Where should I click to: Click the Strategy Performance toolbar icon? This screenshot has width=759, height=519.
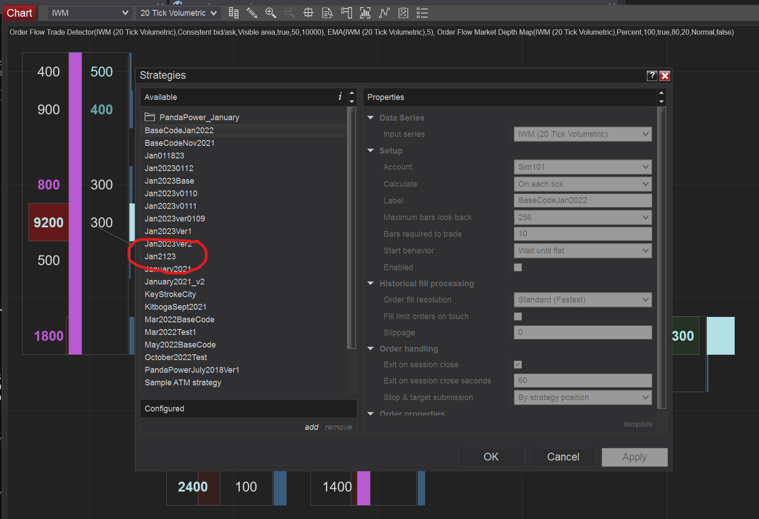pyautogui.click(x=403, y=13)
